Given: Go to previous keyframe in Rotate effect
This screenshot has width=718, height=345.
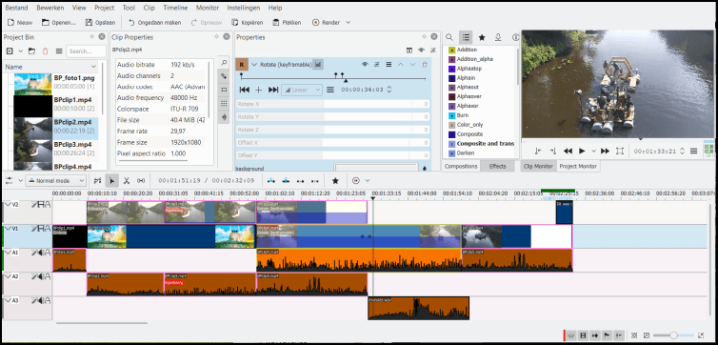Looking at the screenshot, I should [x=245, y=90].
